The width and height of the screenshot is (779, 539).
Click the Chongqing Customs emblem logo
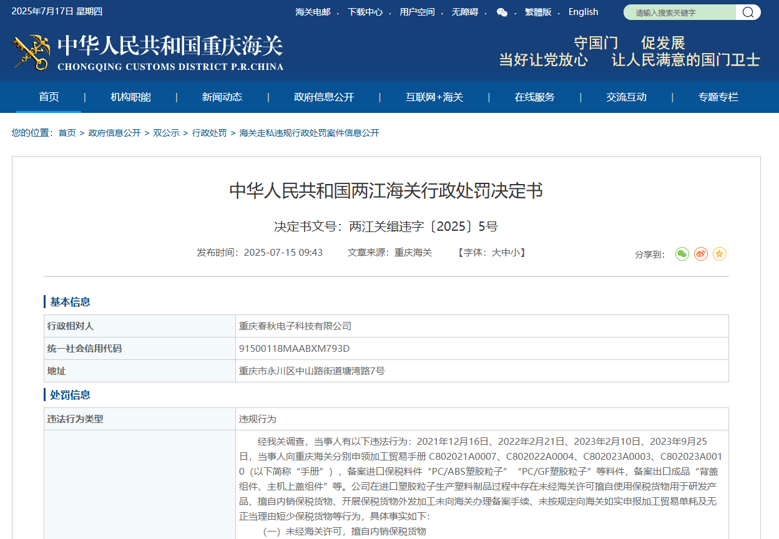[x=31, y=52]
